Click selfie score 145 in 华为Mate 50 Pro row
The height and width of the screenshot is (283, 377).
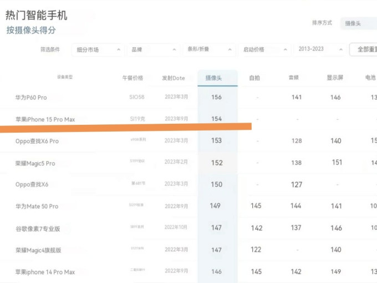256,206
